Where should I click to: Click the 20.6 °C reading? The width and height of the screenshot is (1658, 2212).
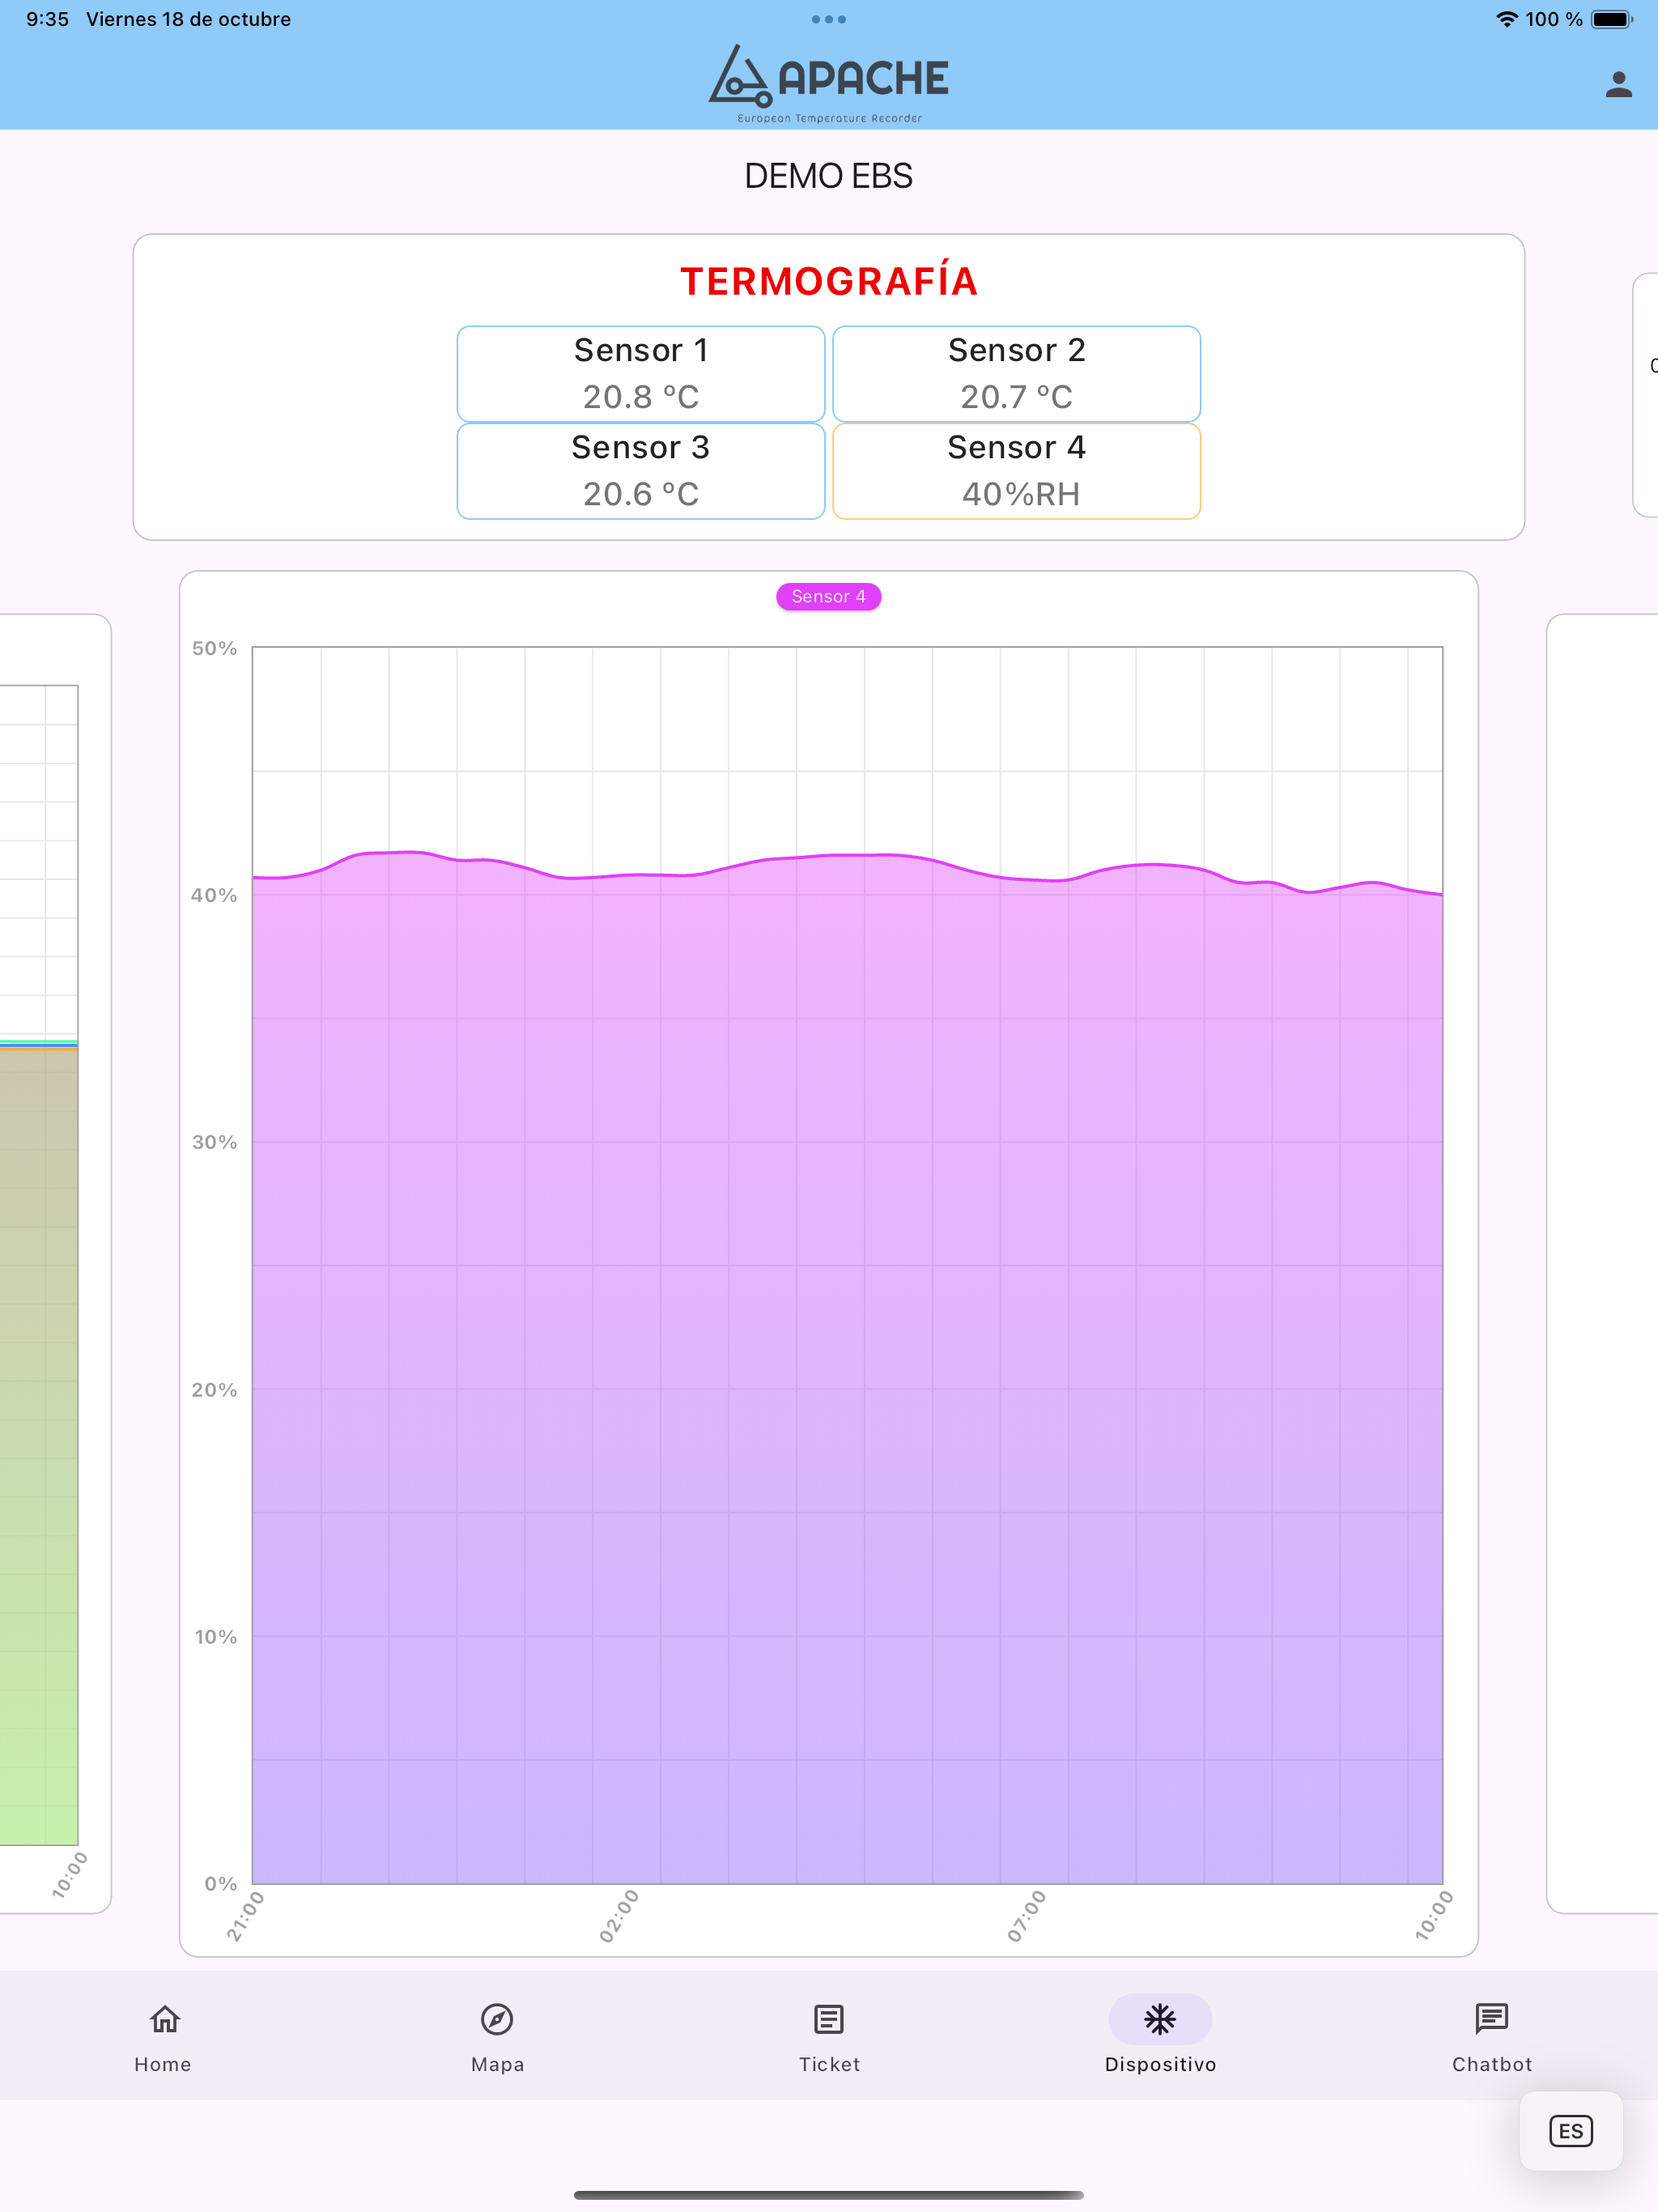click(641, 494)
